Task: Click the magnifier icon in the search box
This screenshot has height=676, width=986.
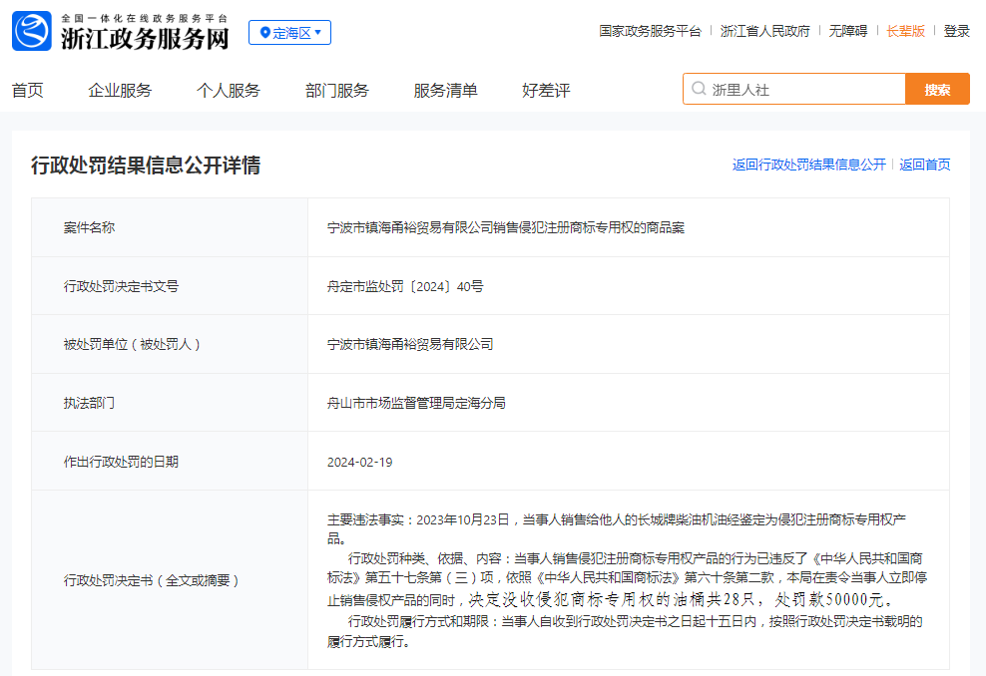Action: [698, 89]
